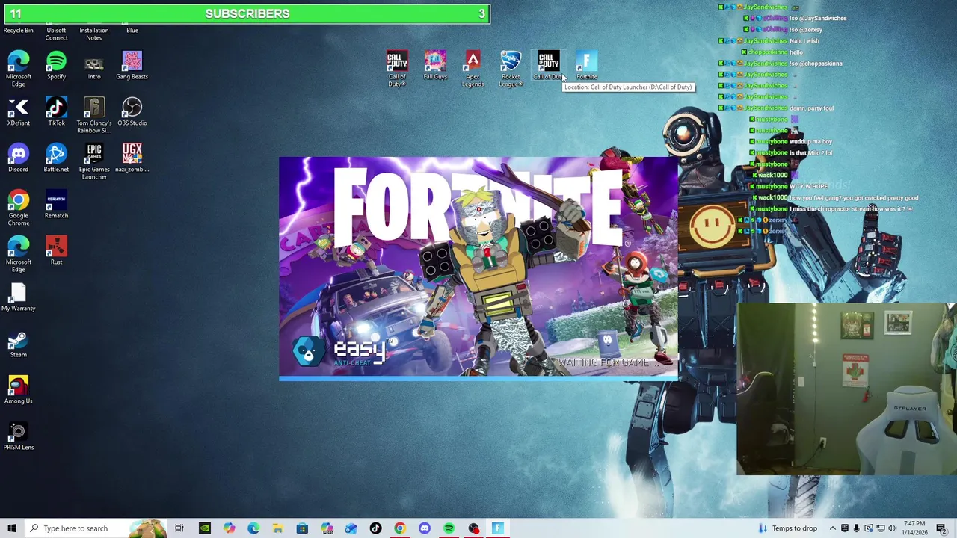Open Microsoft 365 Copilot on the taskbar
The image size is (957, 538).
327,528
